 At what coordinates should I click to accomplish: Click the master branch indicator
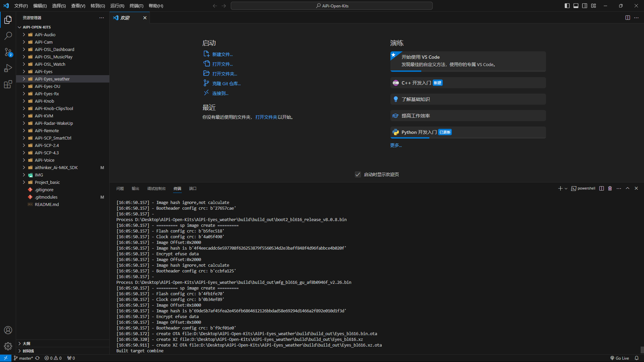pyautogui.click(x=23, y=358)
